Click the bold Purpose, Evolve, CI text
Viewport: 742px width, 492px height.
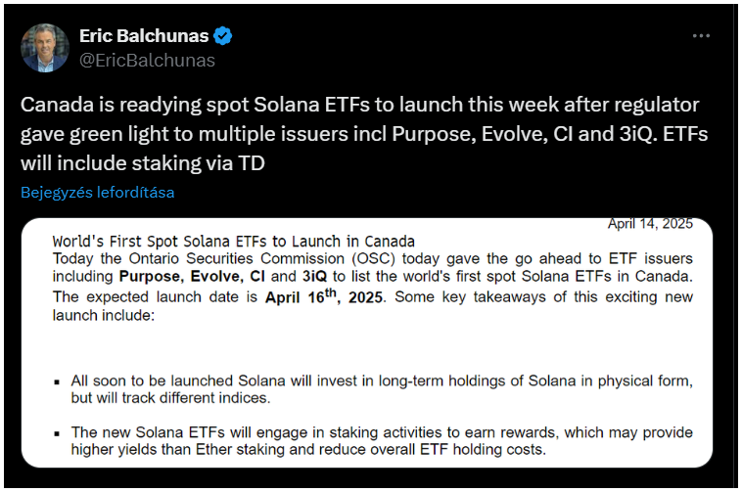pos(192,276)
